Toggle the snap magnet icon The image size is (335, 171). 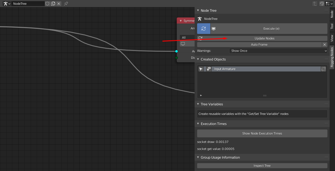tap(322, 4)
